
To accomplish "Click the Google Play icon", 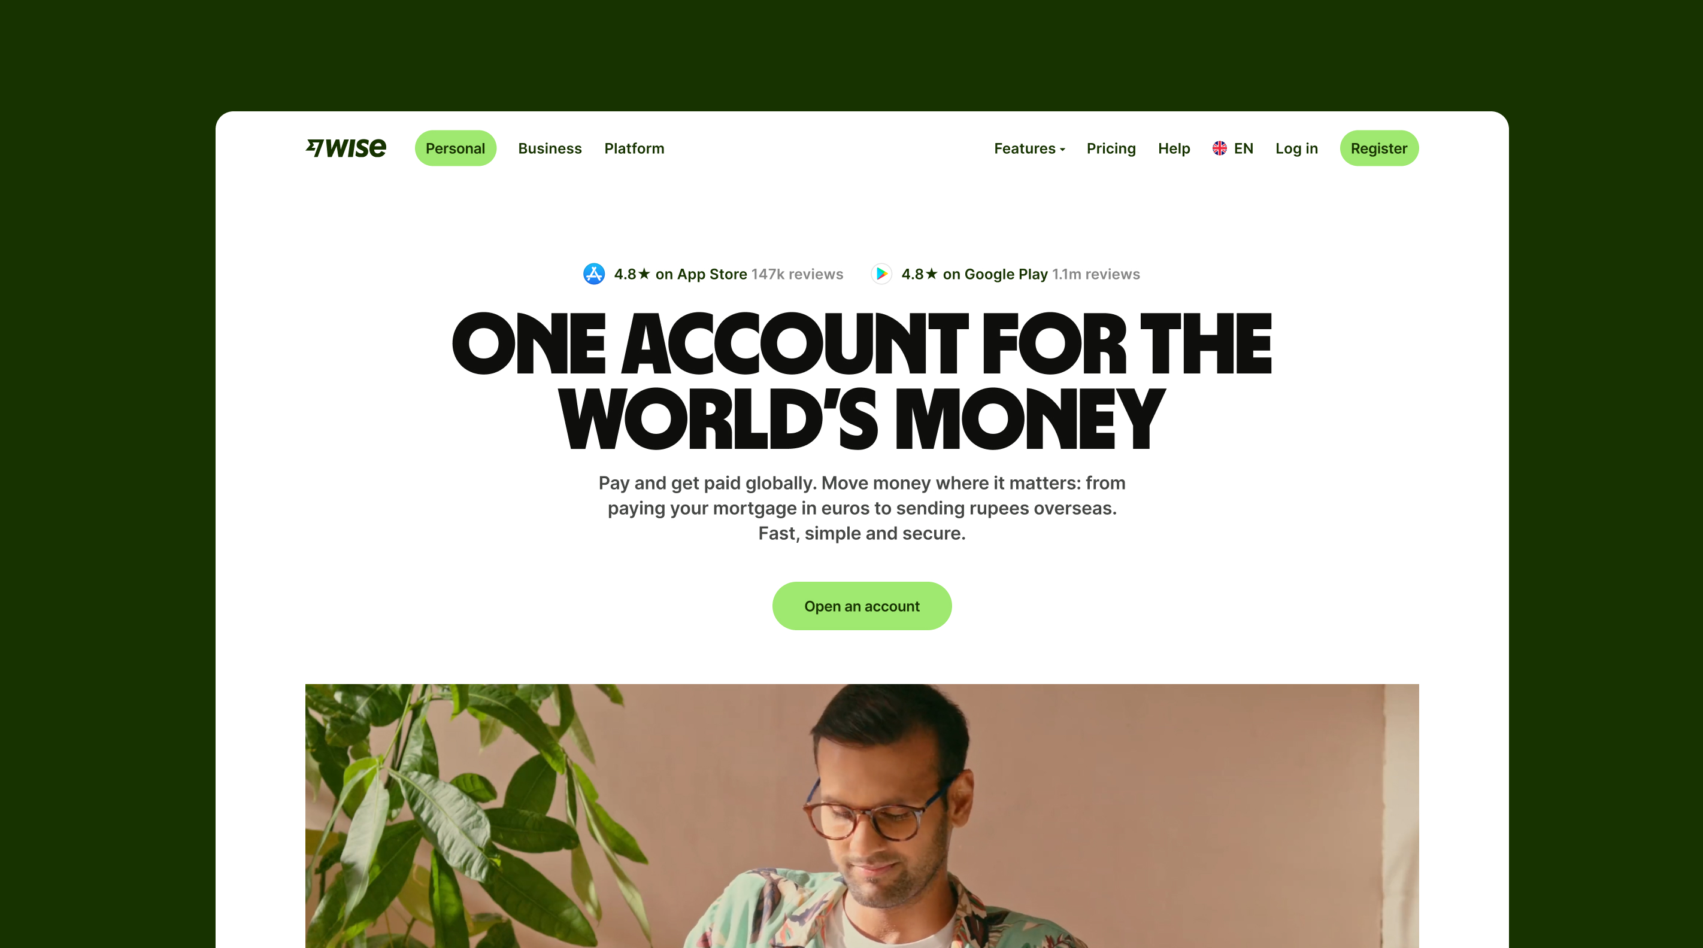I will 881,274.
